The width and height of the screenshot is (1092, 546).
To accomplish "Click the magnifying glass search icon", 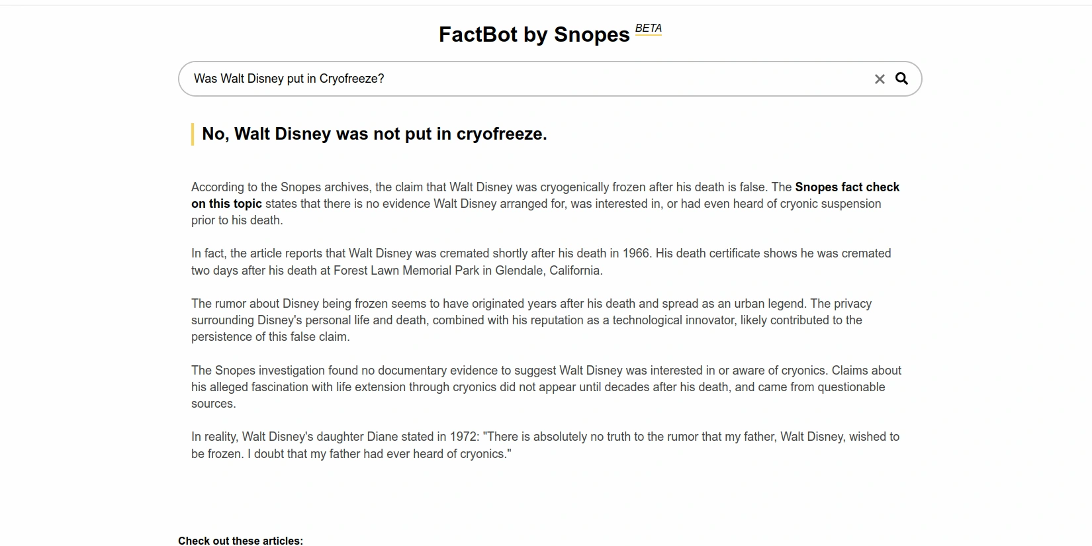I will [x=901, y=79].
